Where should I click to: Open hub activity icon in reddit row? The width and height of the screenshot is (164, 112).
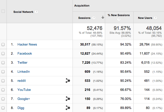coord(68,81)
